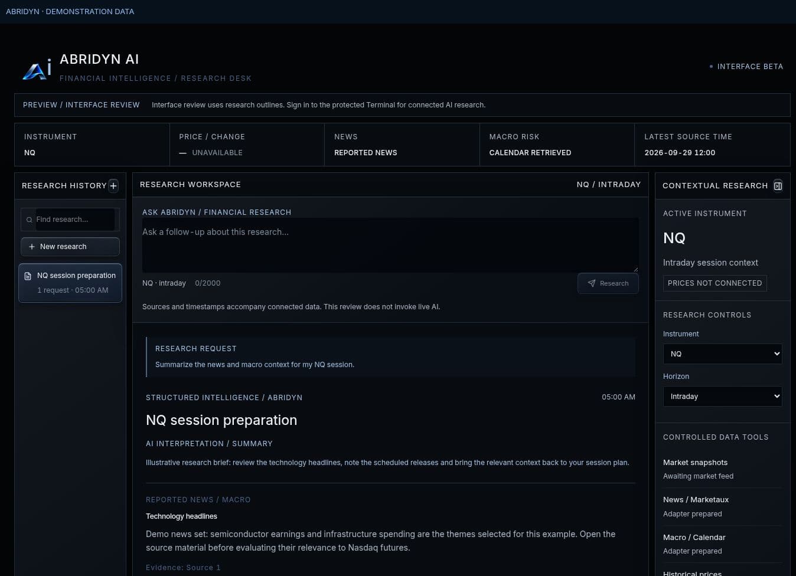Click the 0/2000 character counter
This screenshot has height=576, width=796.
(x=207, y=283)
